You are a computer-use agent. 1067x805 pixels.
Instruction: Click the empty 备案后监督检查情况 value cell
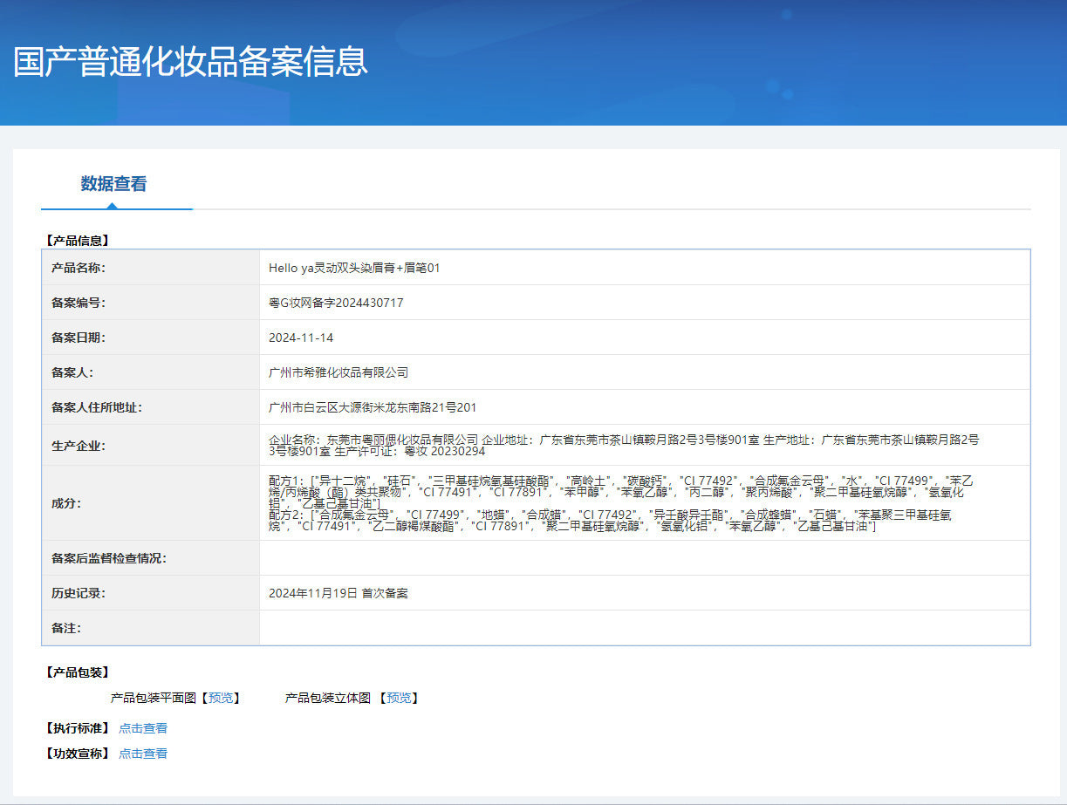coord(644,558)
